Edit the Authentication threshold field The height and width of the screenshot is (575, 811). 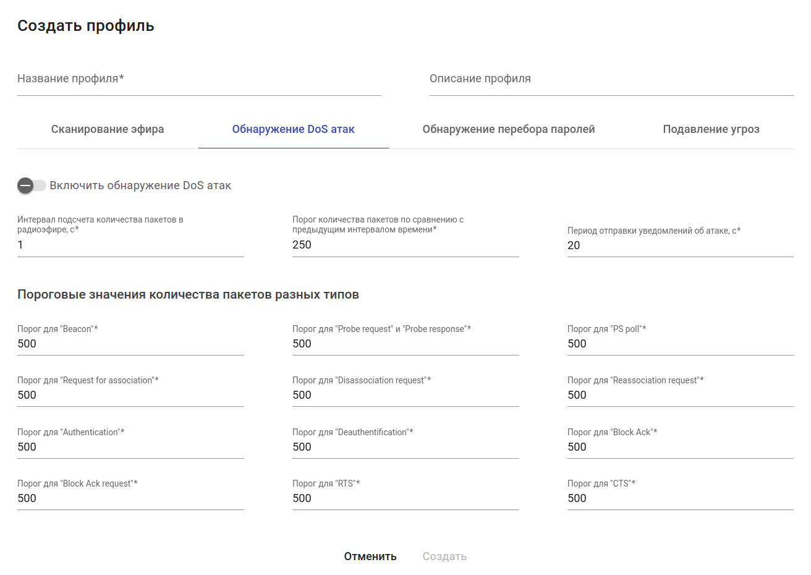[x=130, y=447]
